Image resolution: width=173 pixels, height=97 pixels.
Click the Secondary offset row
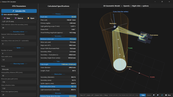(58, 51)
